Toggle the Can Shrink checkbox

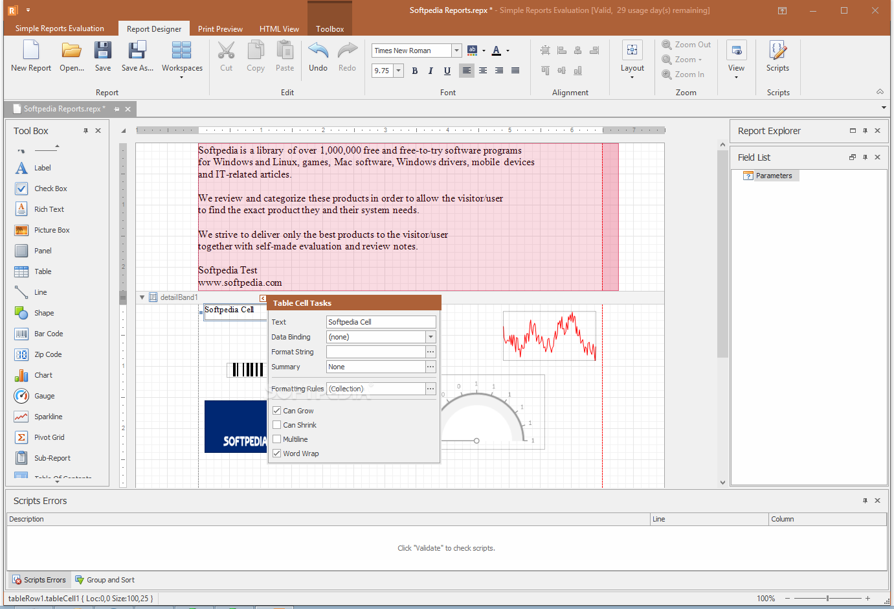[277, 425]
